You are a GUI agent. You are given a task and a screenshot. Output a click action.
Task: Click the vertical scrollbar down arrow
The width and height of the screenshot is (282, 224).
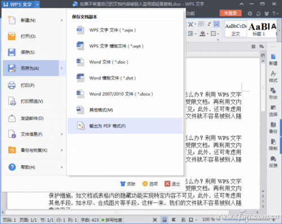click(x=263, y=191)
